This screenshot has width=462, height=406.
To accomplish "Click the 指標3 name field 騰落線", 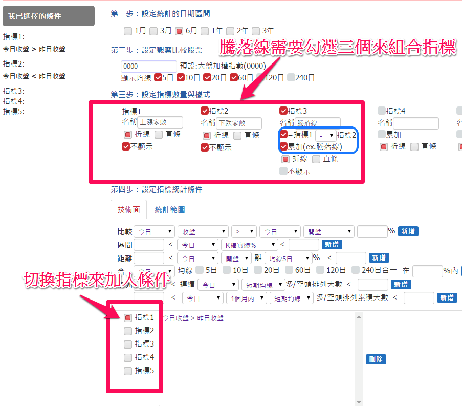I will tap(318, 123).
